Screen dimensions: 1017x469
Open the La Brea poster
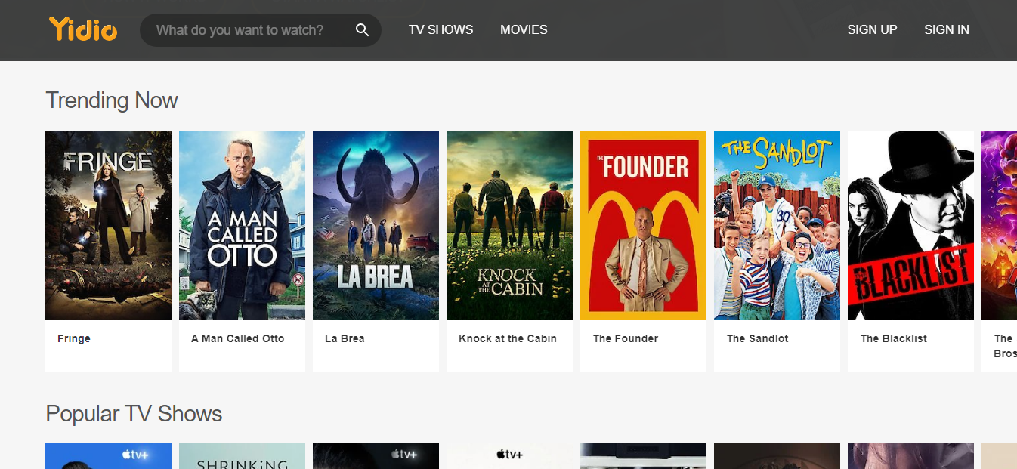(x=376, y=224)
